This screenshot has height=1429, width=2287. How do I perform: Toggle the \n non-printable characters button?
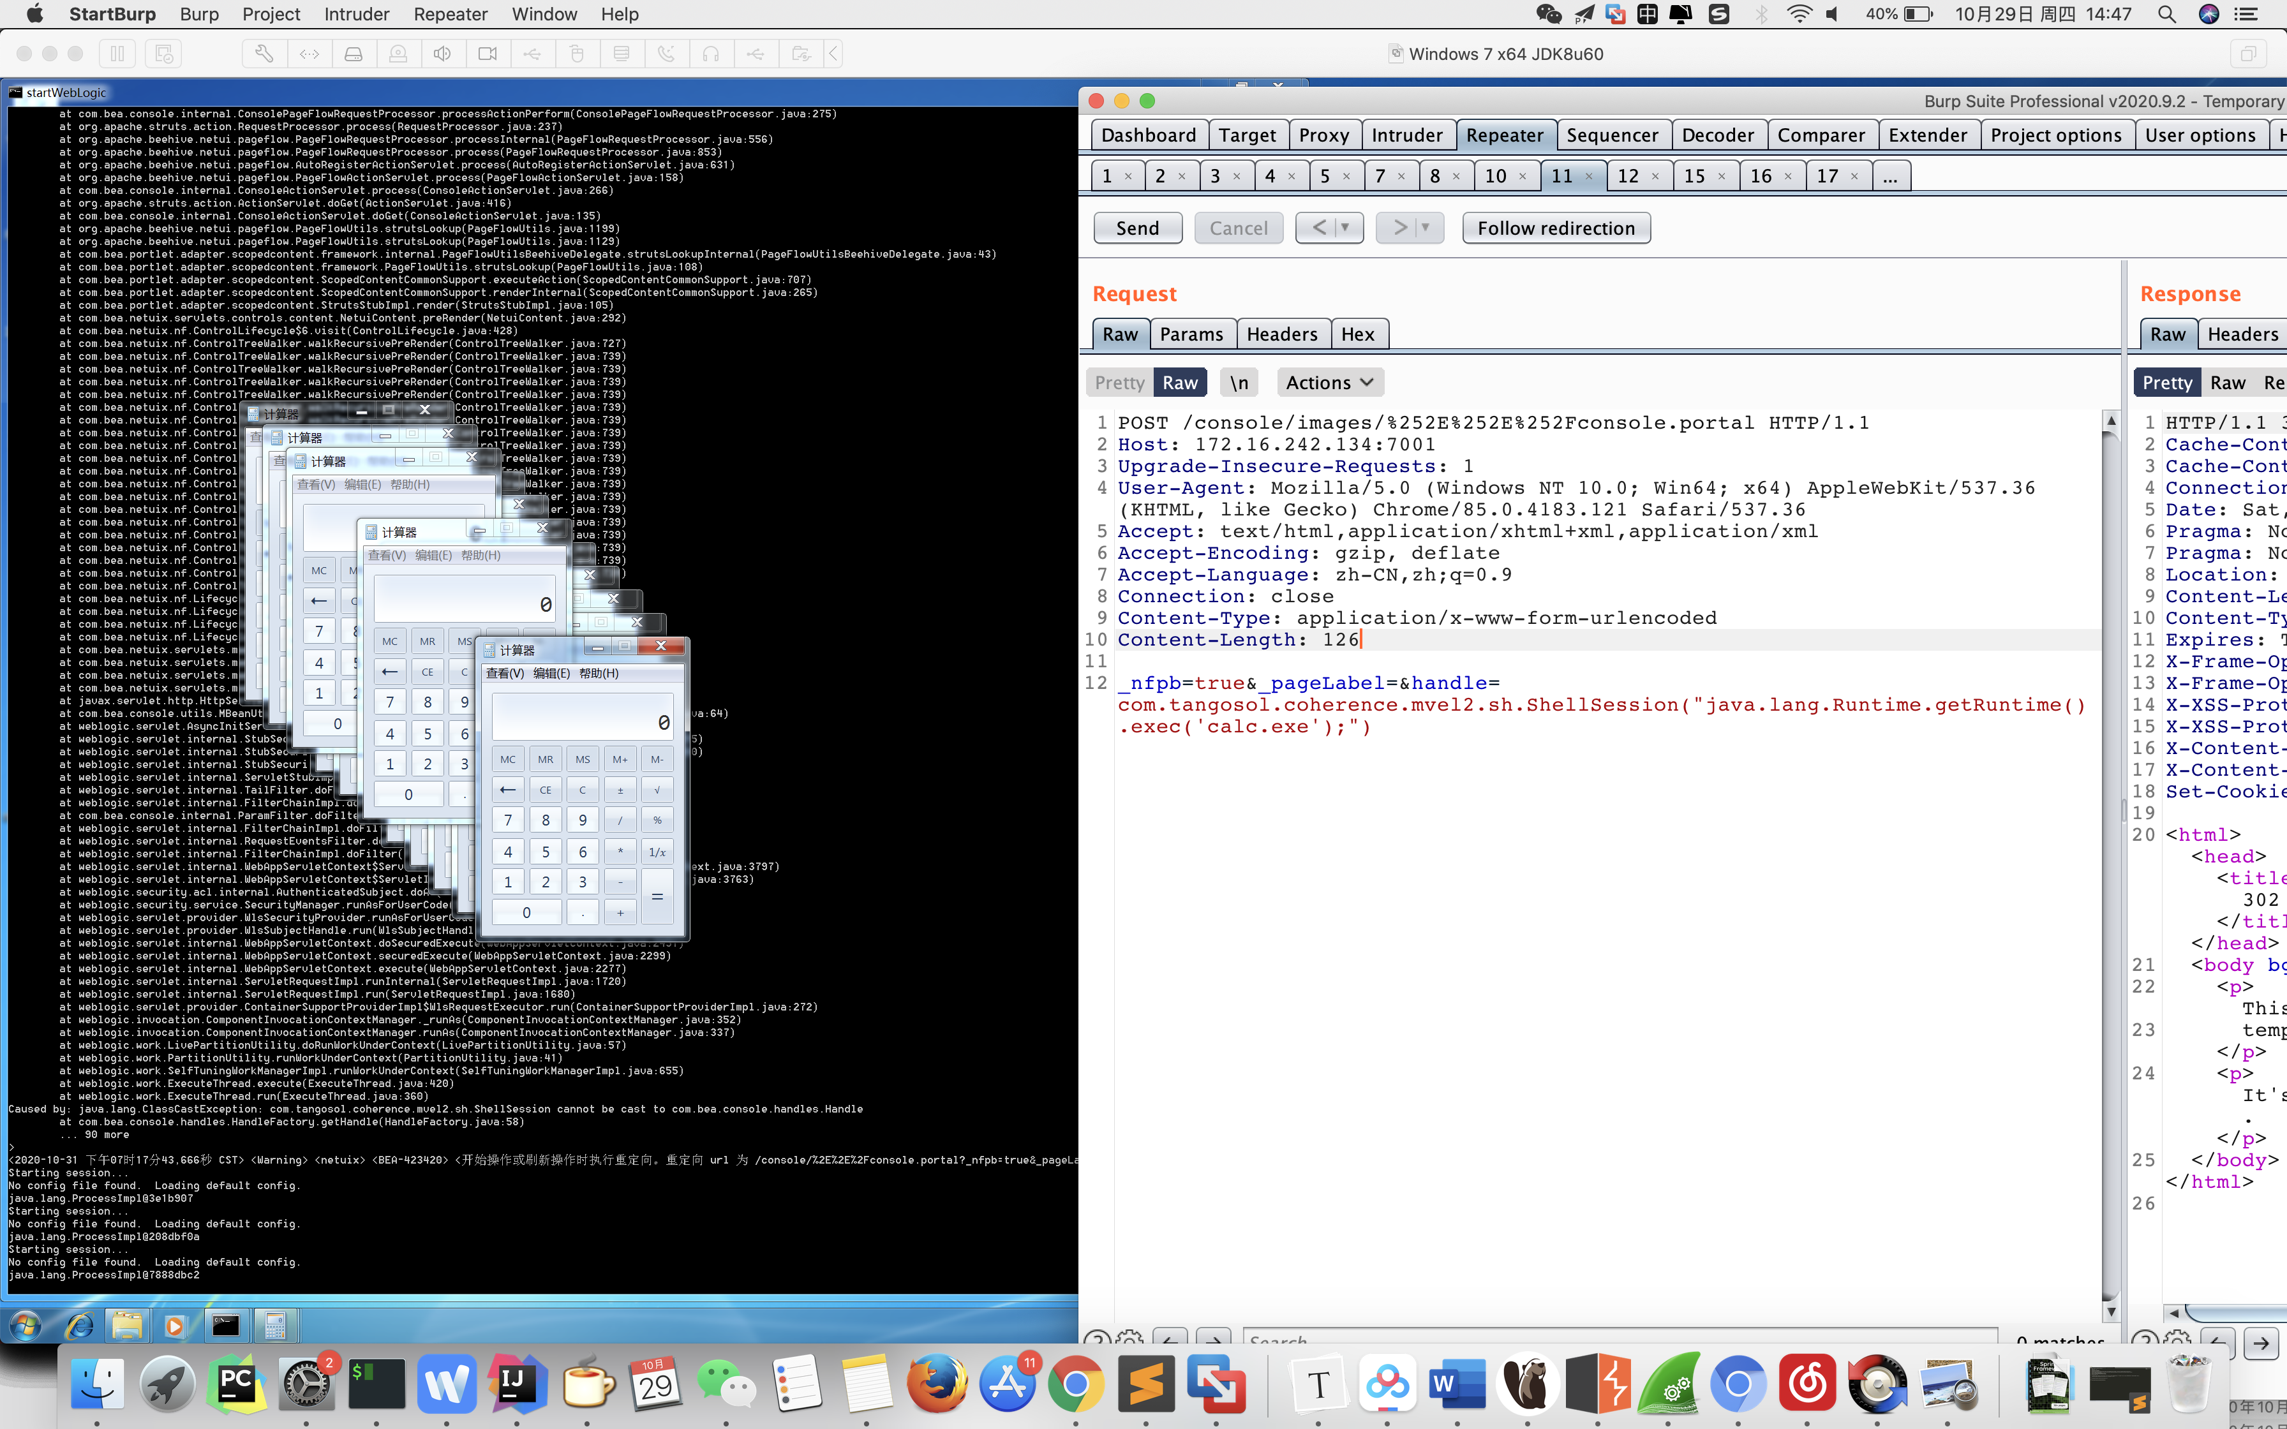1239,383
